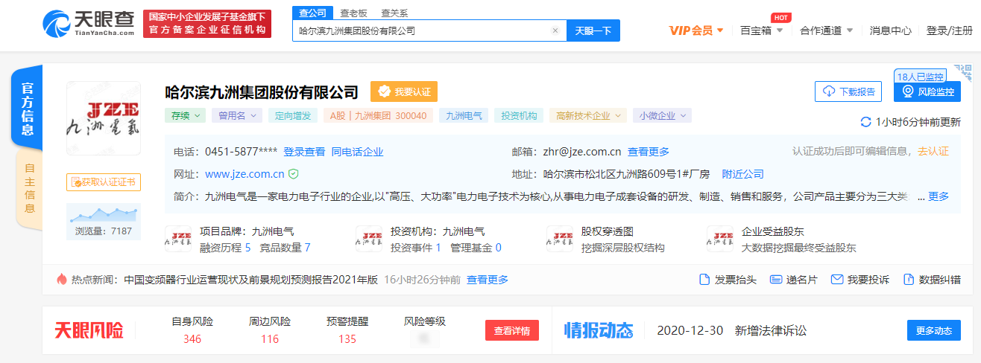Click the 定向增发 tag
Viewport: 981px width, 363px height.
pyautogui.click(x=293, y=115)
